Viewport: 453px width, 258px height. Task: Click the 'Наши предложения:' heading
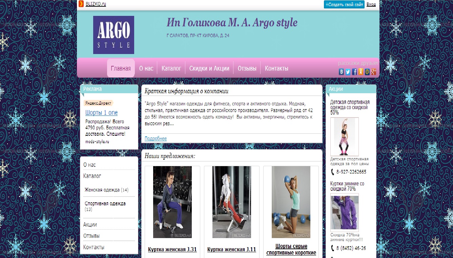[x=170, y=156]
